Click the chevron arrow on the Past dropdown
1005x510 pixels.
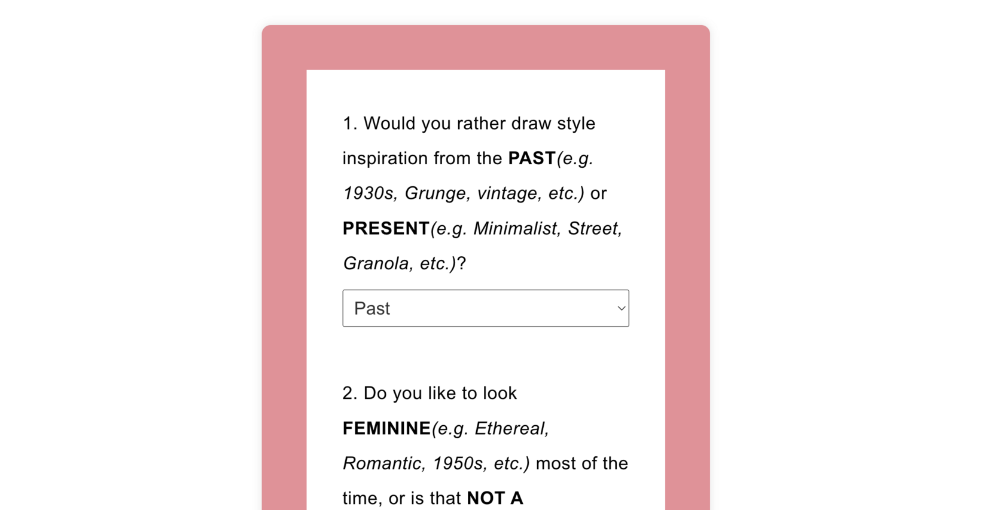point(621,308)
